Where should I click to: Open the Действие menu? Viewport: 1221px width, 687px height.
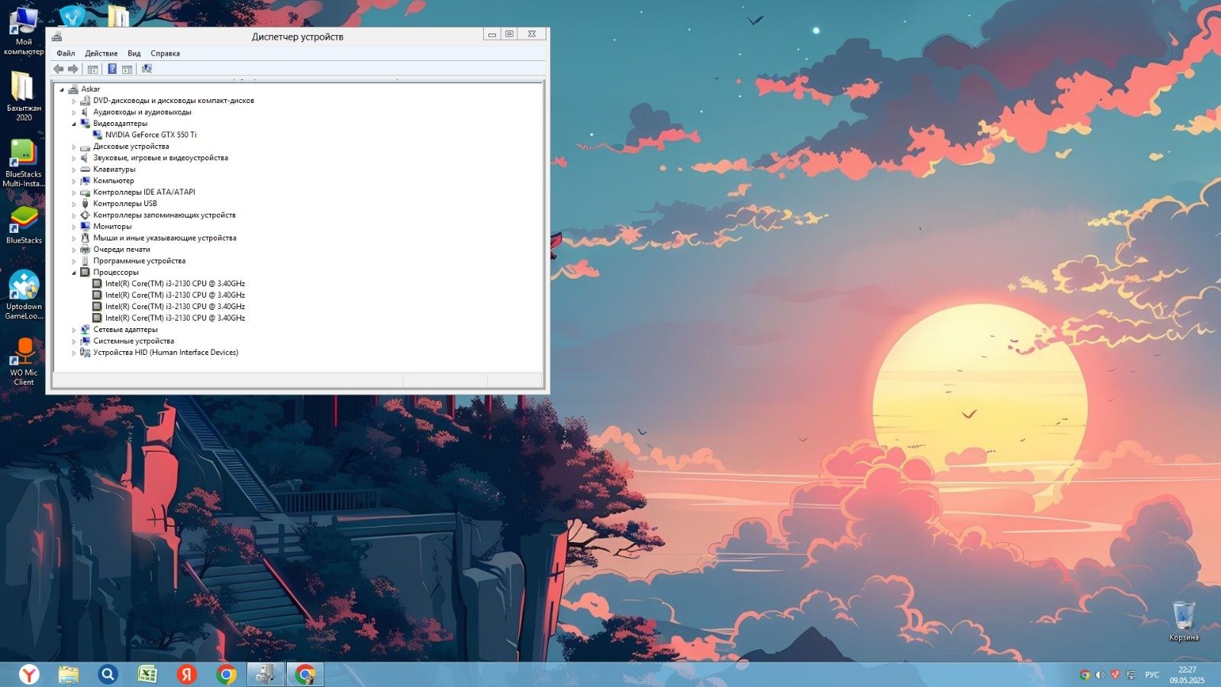coord(101,53)
